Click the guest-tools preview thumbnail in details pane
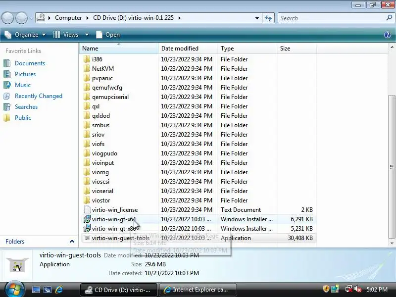The width and height of the screenshot is (396, 297). [x=17, y=265]
